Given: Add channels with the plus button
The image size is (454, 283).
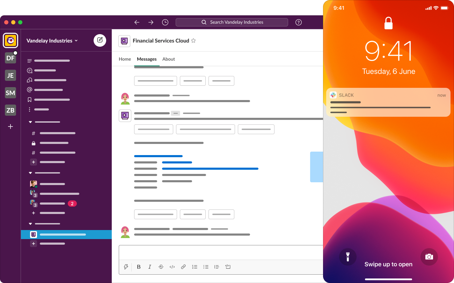Looking at the screenshot, I should [34, 162].
